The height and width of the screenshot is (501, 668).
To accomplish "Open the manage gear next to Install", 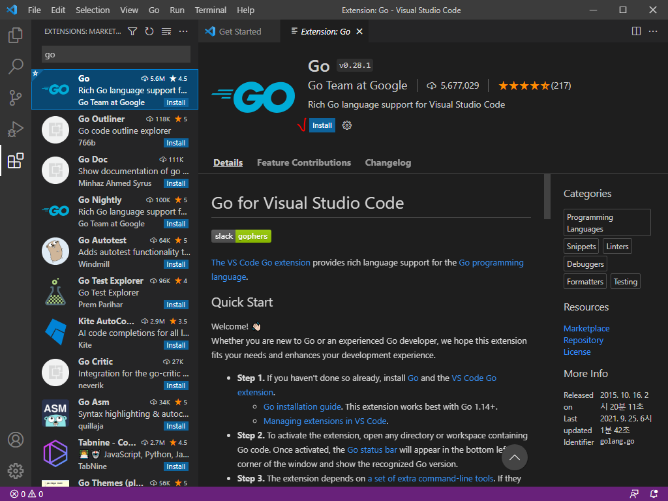I will [x=347, y=125].
